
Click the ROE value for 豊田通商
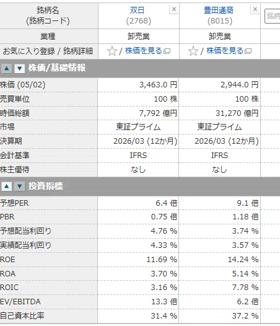click(243, 260)
